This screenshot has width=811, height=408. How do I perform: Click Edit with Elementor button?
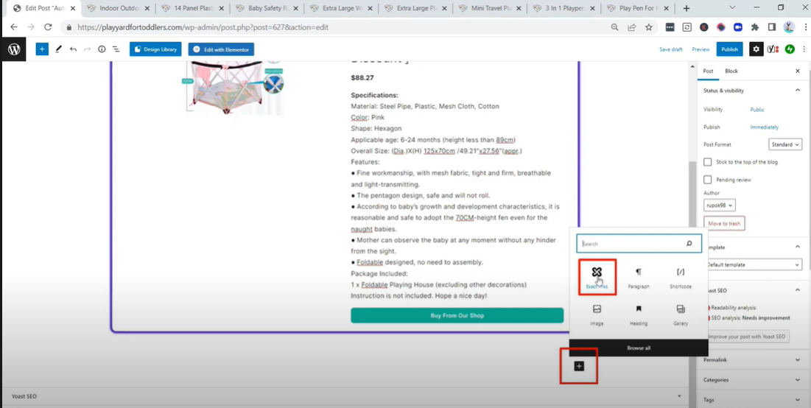pos(222,49)
